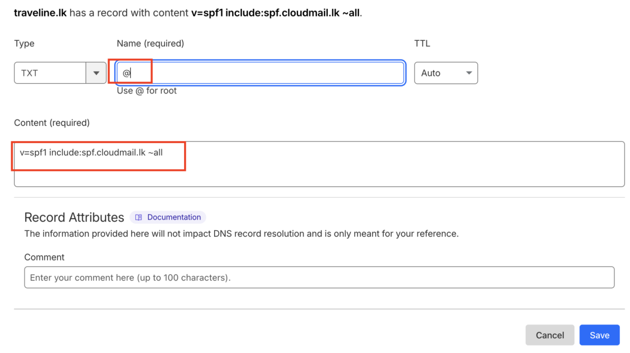Focus the Name input containing @
The height and width of the screenshot is (353, 630).
pyautogui.click(x=260, y=73)
